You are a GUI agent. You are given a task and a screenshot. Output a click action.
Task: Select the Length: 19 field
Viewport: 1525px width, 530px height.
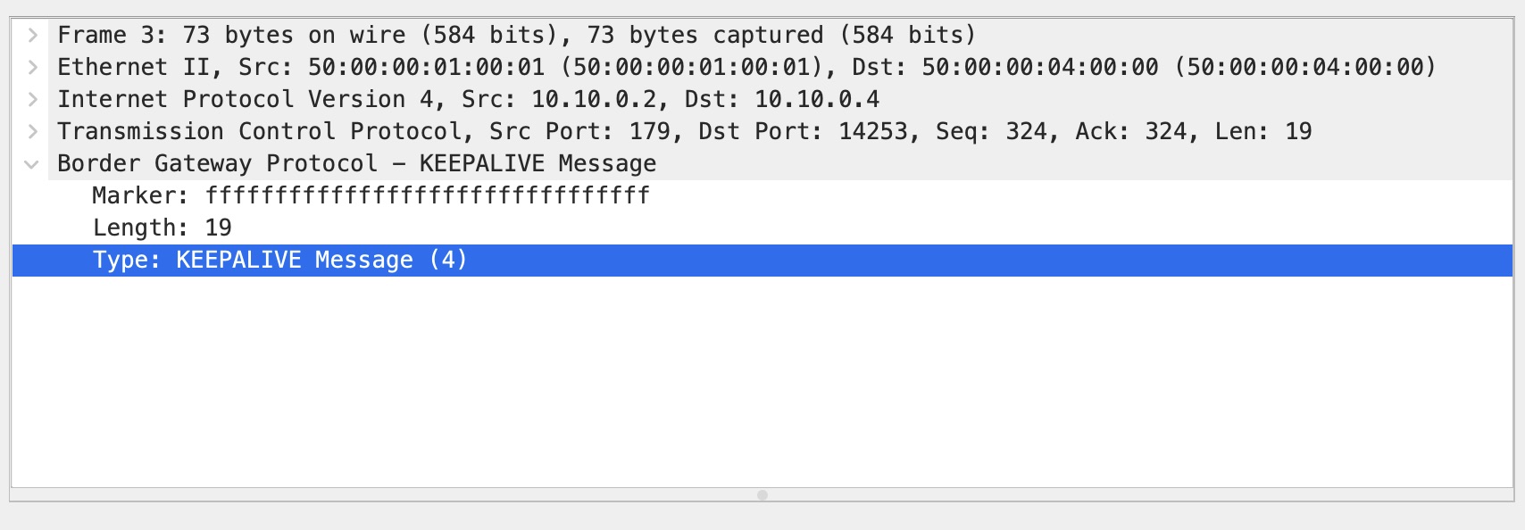(162, 228)
